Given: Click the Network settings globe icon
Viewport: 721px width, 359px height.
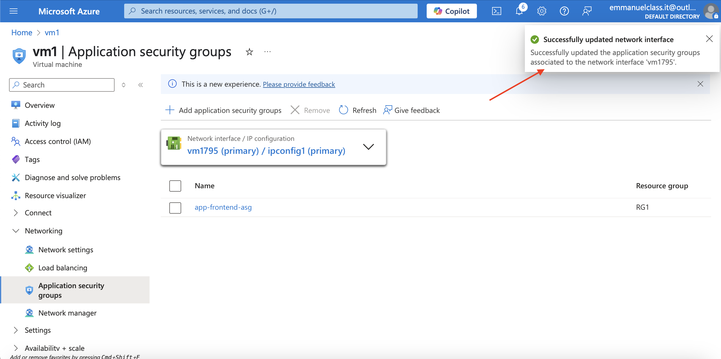Looking at the screenshot, I should click(29, 250).
